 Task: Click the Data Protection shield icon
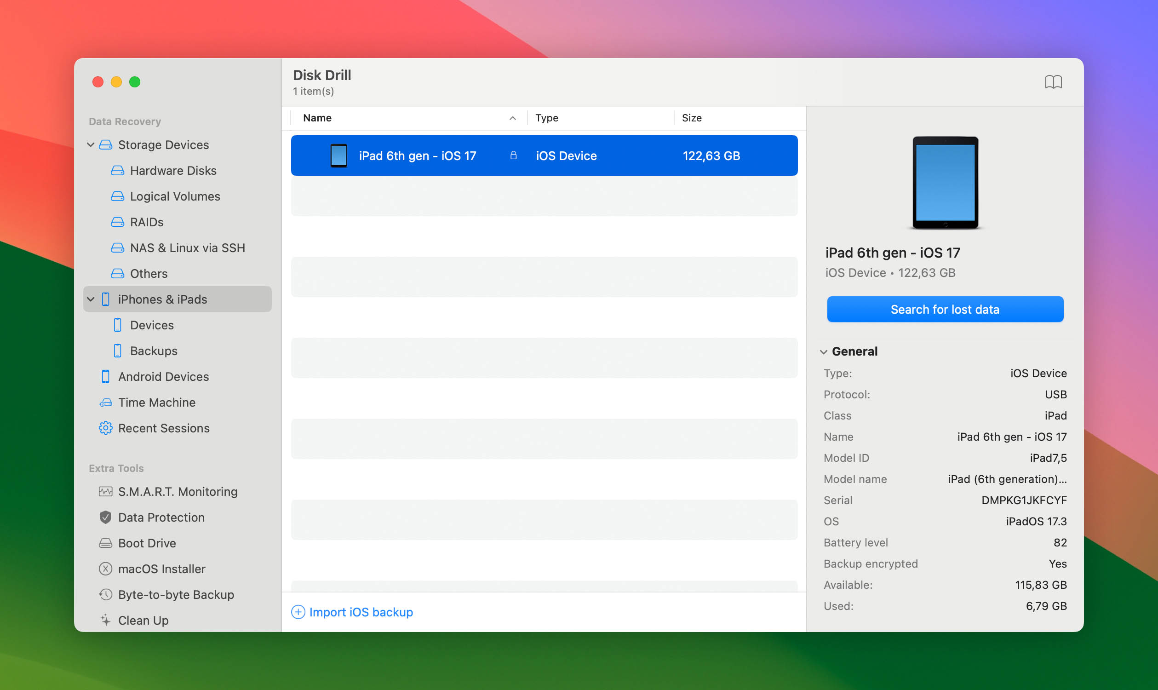click(105, 517)
